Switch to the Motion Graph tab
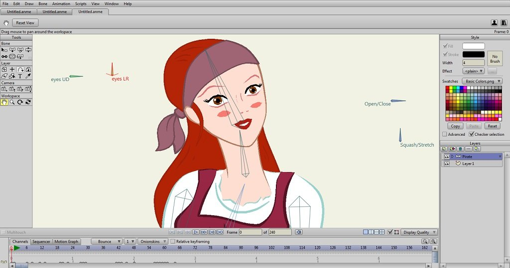 66,241
